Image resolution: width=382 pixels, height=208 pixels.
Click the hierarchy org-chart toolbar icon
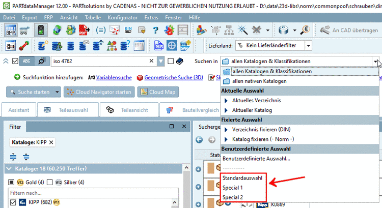[x=229, y=31]
